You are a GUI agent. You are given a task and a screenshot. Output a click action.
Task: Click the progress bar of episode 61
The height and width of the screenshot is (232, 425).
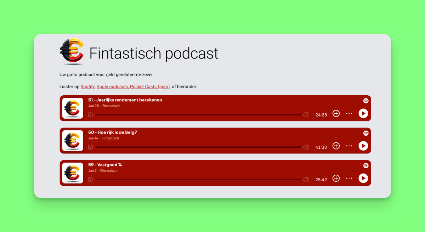pyautogui.click(x=198, y=115)
